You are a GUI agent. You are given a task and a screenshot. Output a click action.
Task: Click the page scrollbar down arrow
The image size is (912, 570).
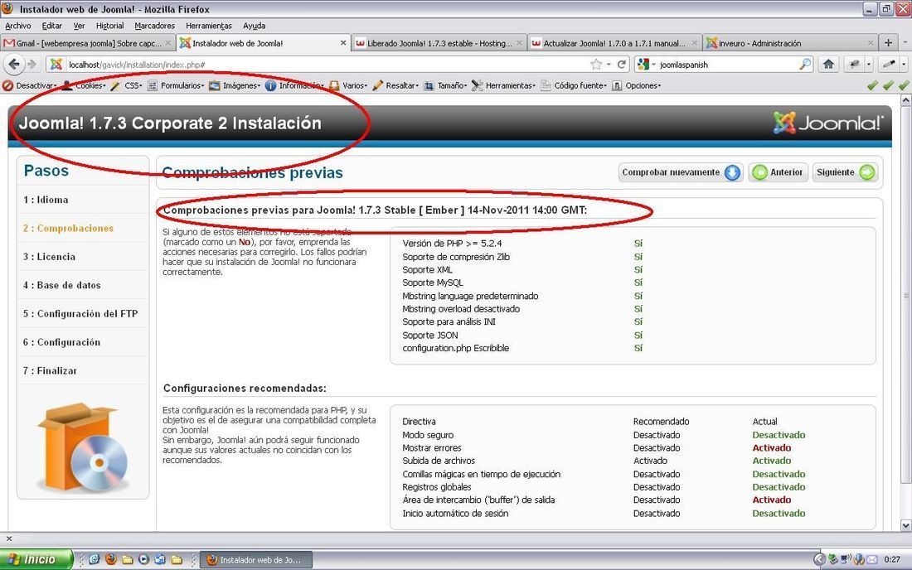(905, 525)
